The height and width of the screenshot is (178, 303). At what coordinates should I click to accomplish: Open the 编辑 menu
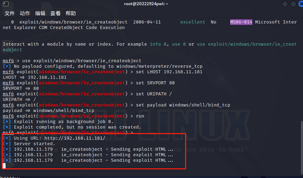[40, 13]
